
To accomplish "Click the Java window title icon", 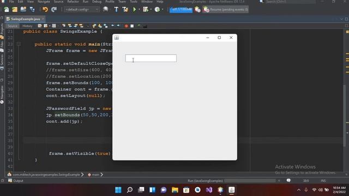I will [x=117, y=38].
